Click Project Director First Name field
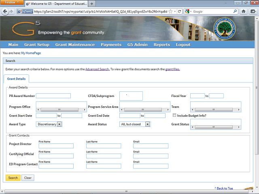The width and height of the screenshot is (259, 194). [x=56, y=146]
